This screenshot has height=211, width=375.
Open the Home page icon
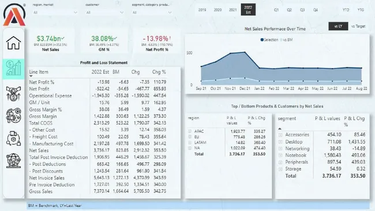tap(14, 43)
